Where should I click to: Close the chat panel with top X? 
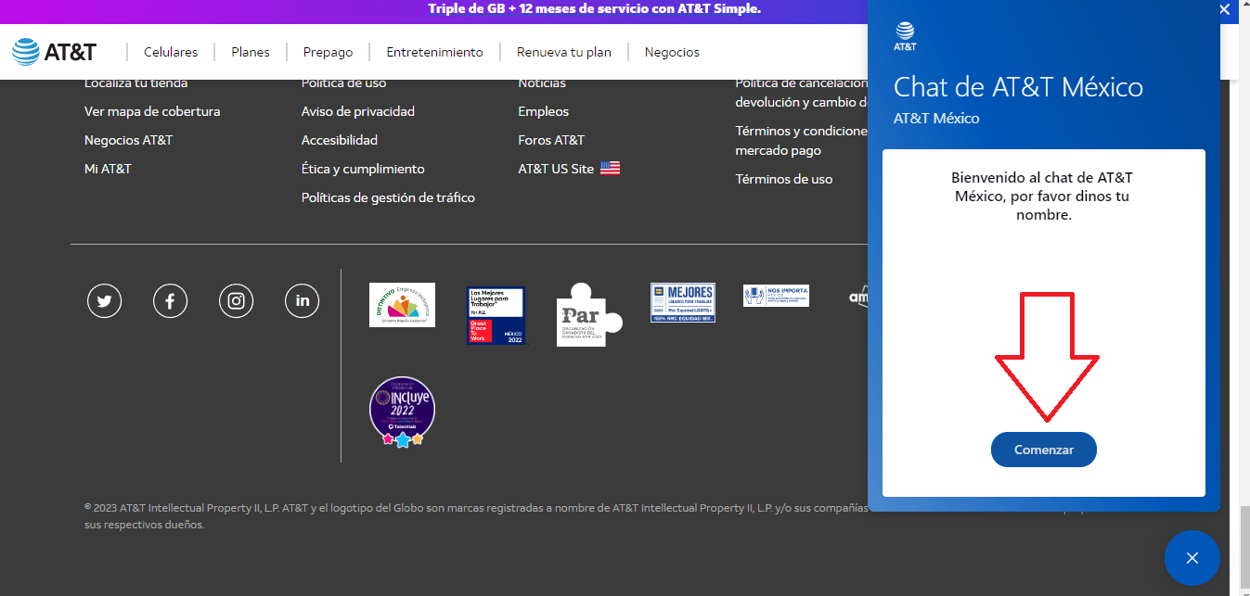(x=1224, y=8)
